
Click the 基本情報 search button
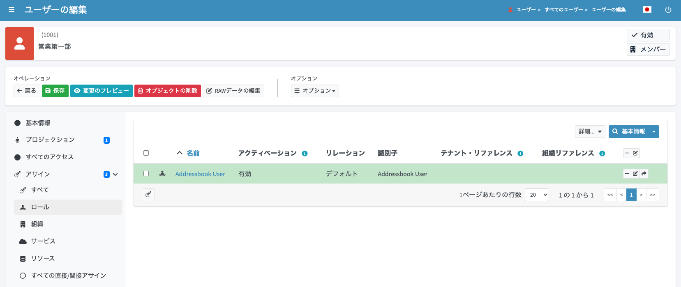click(x=629, y=131)
